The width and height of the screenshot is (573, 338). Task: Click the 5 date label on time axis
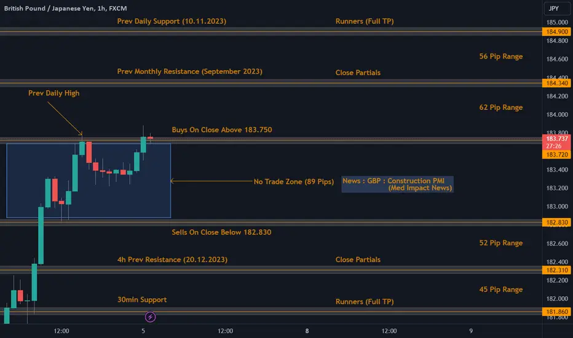143,331
